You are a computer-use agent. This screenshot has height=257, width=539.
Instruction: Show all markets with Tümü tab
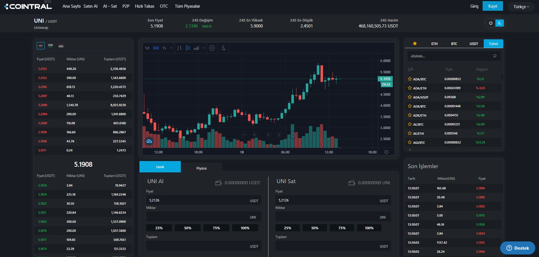(493, 44)
